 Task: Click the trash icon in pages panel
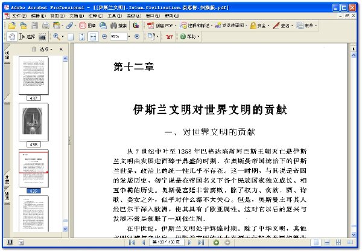(x=34, y=49)
